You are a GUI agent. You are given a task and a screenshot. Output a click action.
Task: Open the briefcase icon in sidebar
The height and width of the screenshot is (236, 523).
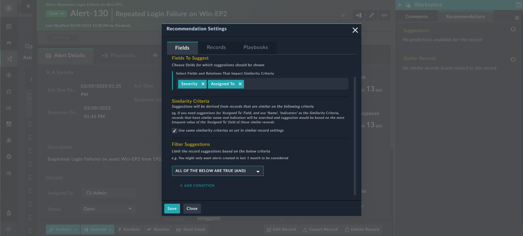[9, 92]
